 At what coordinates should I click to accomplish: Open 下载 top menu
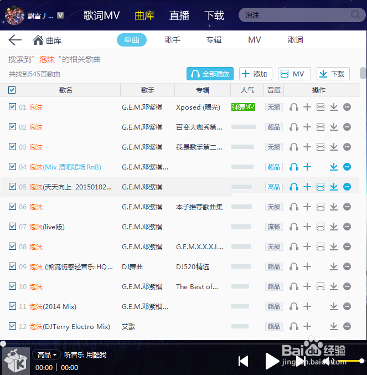click(214, 16)
